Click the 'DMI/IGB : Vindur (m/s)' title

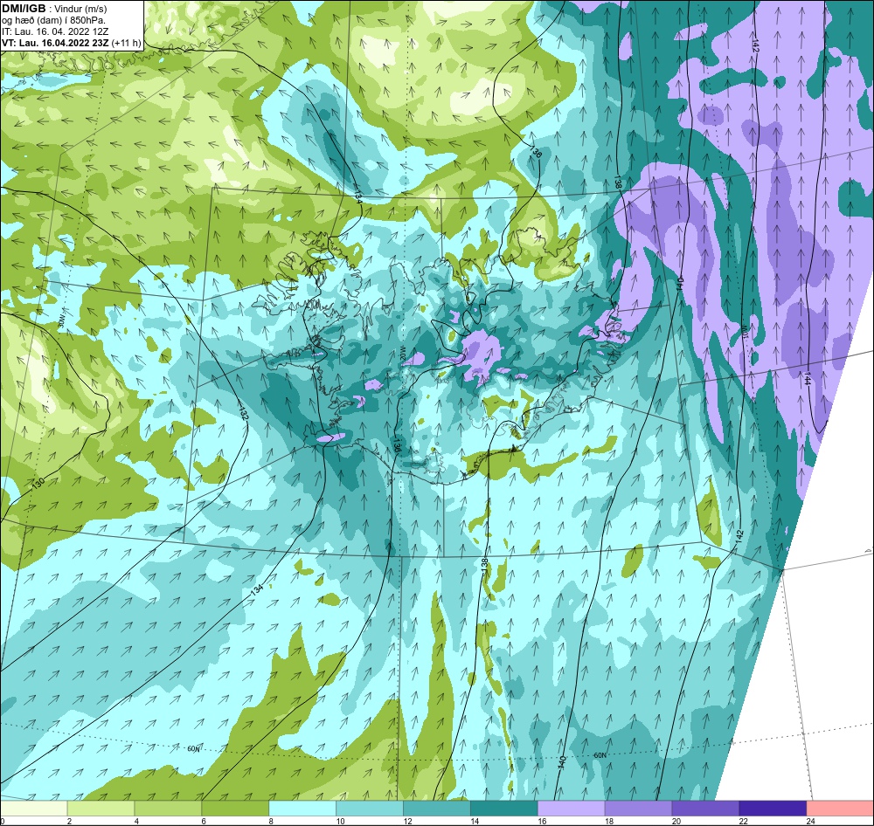tap(54, 9)
